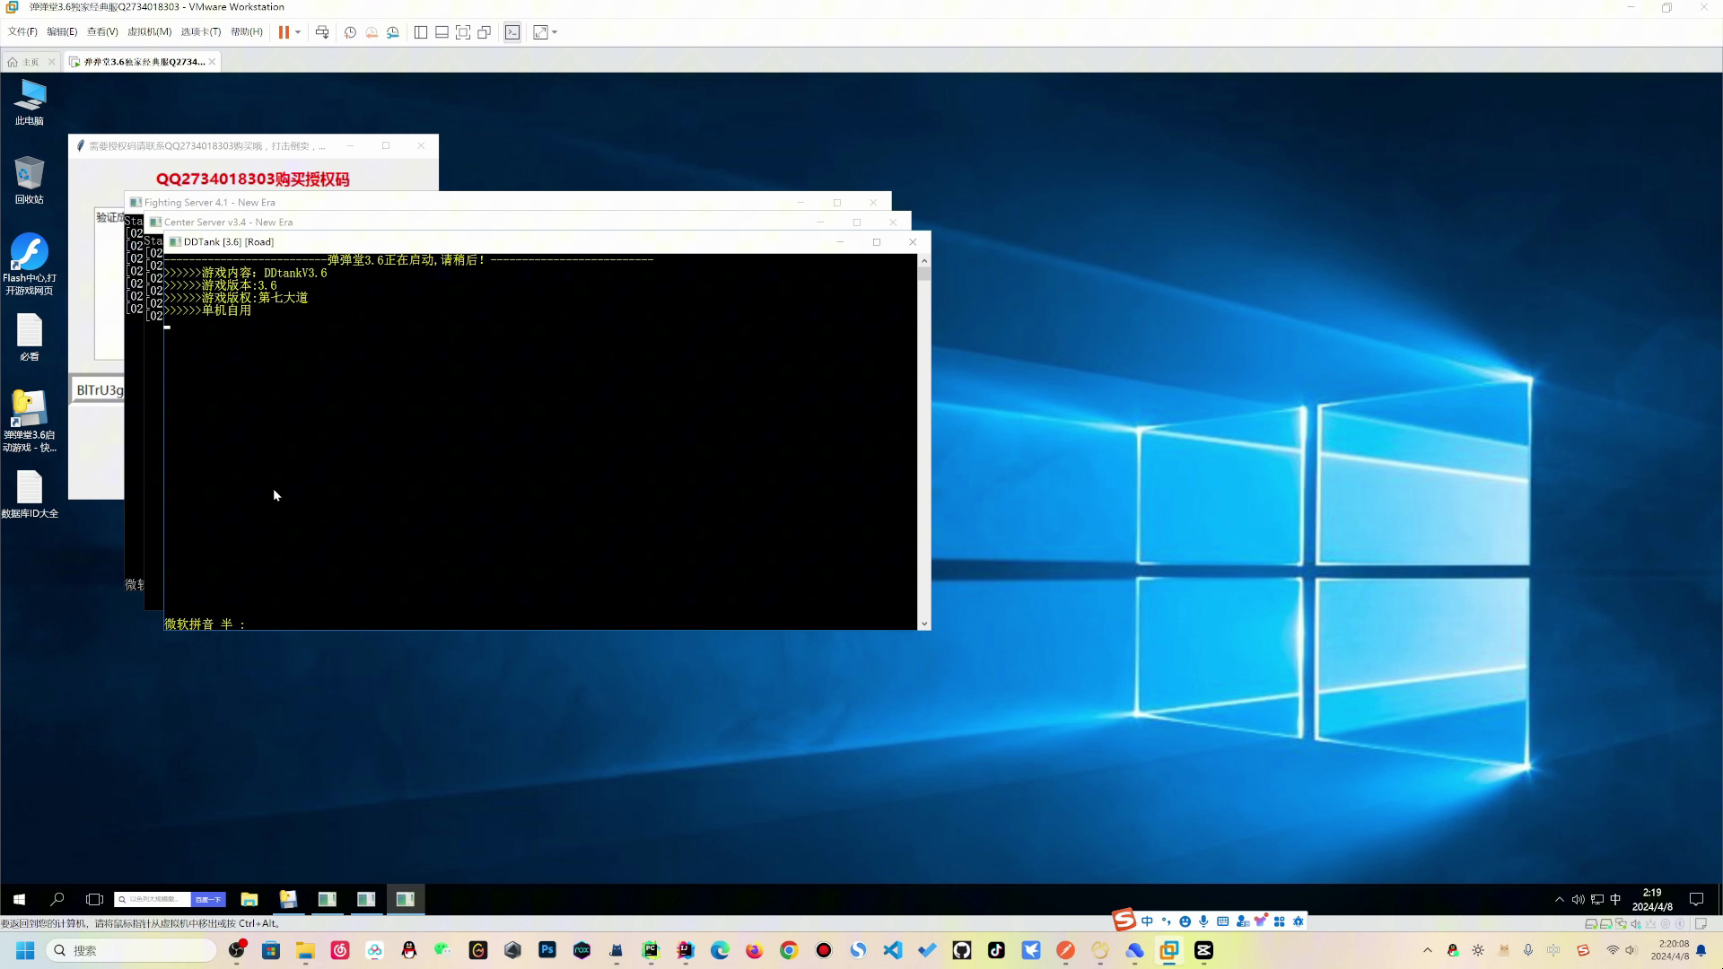This screenshot has height=969, width=1723.
Task: Open the Sogou soft keyboard icon
Action: tap(1222, 921)
